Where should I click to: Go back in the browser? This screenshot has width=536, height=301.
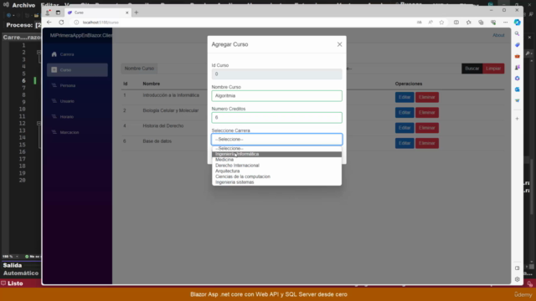(49, 23)
